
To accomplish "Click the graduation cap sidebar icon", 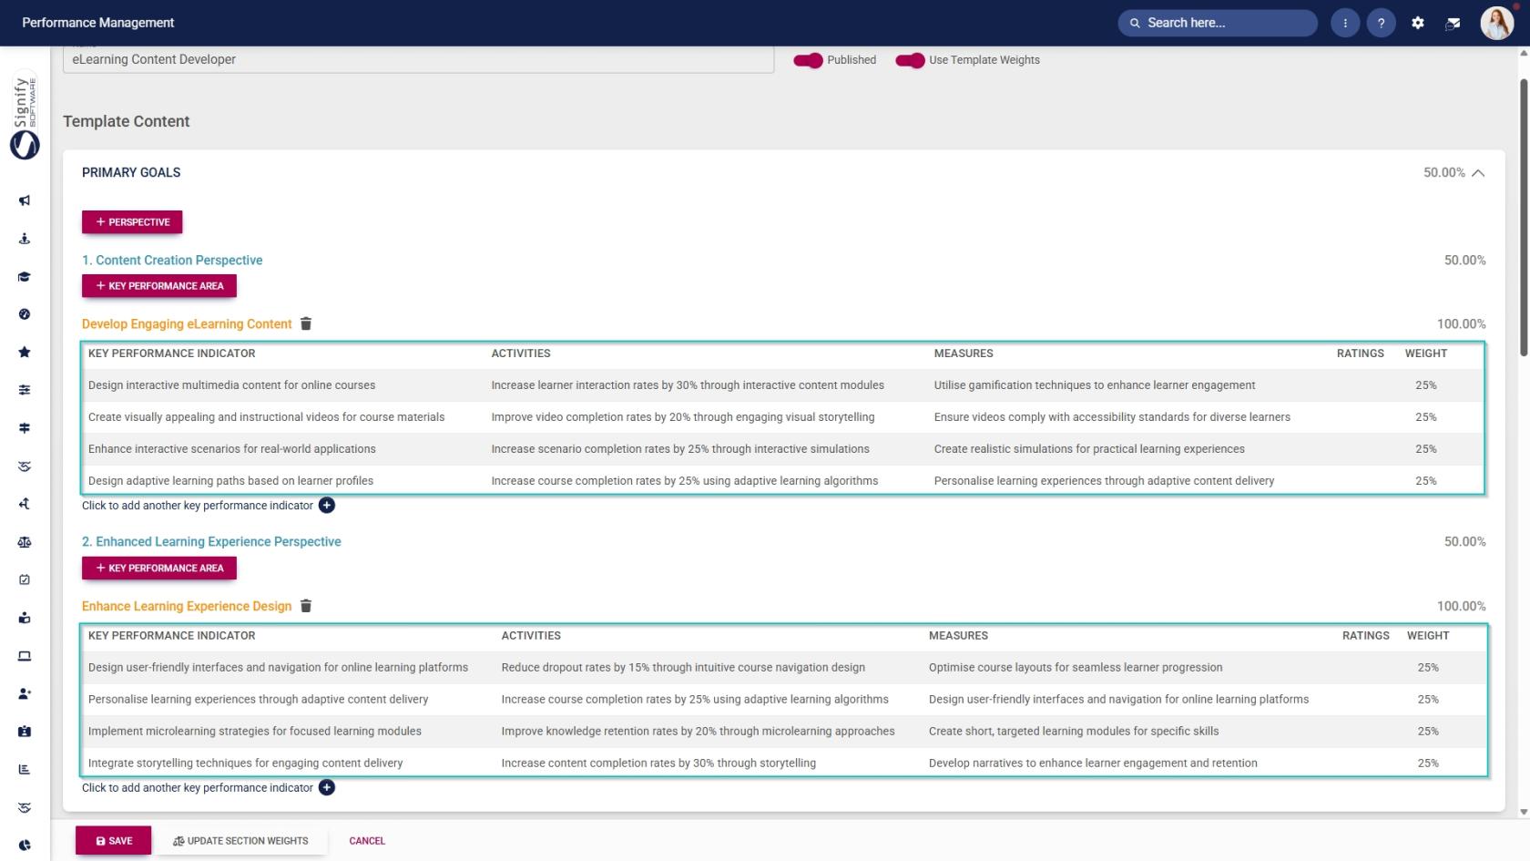I will (25, 277).
